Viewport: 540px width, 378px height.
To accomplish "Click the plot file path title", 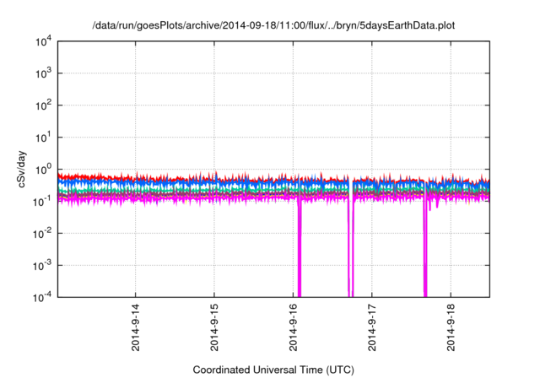I will coord(273,25).
